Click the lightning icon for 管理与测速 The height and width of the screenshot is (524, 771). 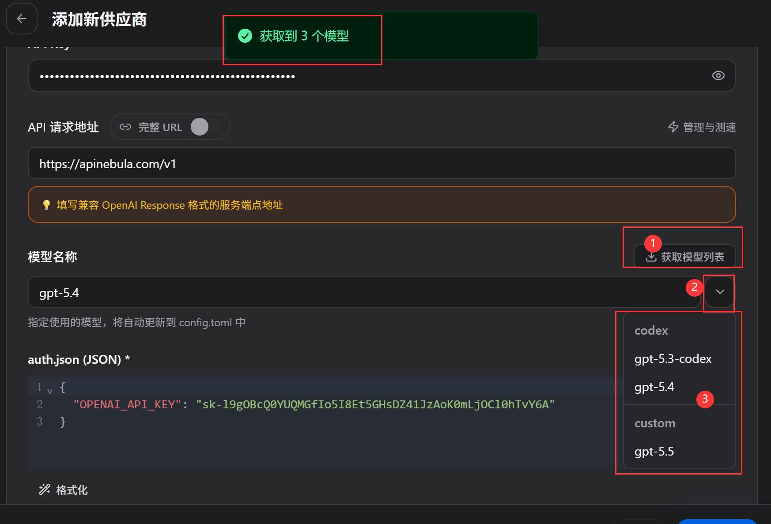click(673, 127)
